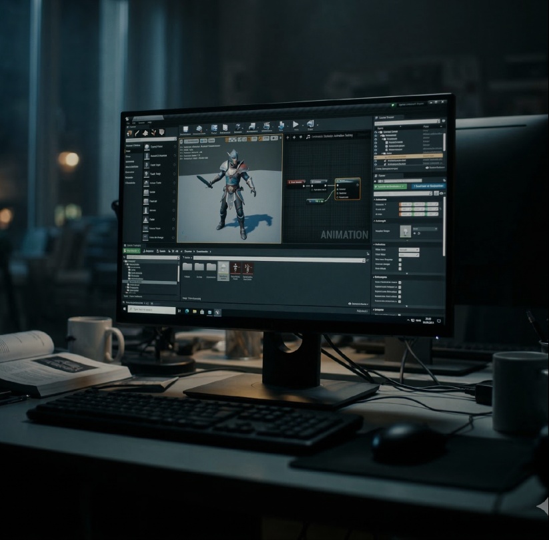The image size is (549, 540).
Task: Open the mesh dropdown beside the asset thumbnail
Action: click(x=425, y=228)
